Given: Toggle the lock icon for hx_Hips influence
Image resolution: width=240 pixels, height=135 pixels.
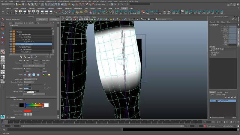Looking at the screenshot, I should click(x=10, y=32).
